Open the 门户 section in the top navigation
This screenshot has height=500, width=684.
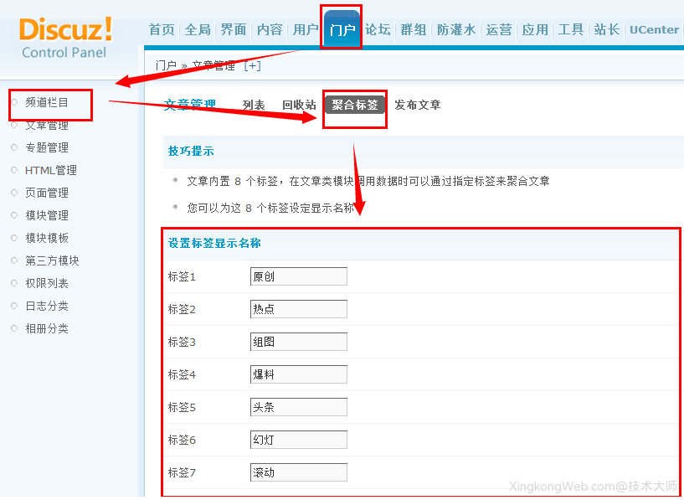[341, 28]
